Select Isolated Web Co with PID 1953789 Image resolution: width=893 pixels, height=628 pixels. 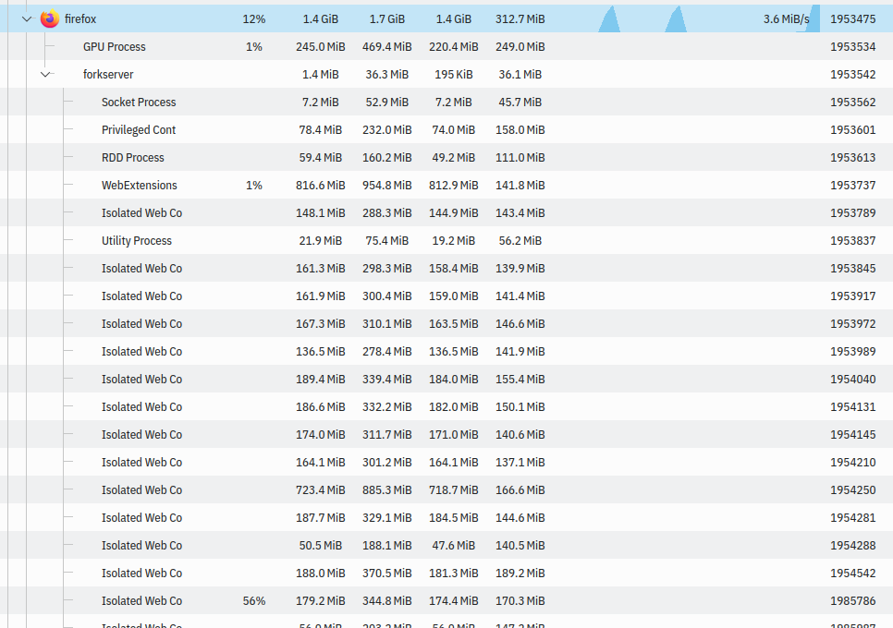446,212
